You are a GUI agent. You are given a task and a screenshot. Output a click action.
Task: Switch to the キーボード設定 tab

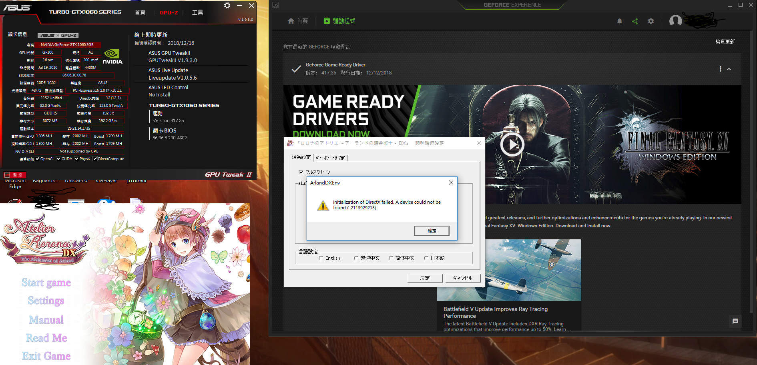click(330, 158)
